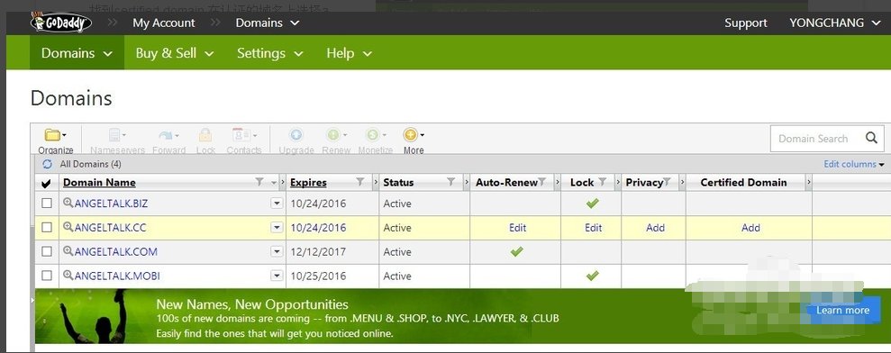The width and height of the screenshot is (891, 353).
Task: Open the Nameservers toolbar tool
Action: pos(117,141)
